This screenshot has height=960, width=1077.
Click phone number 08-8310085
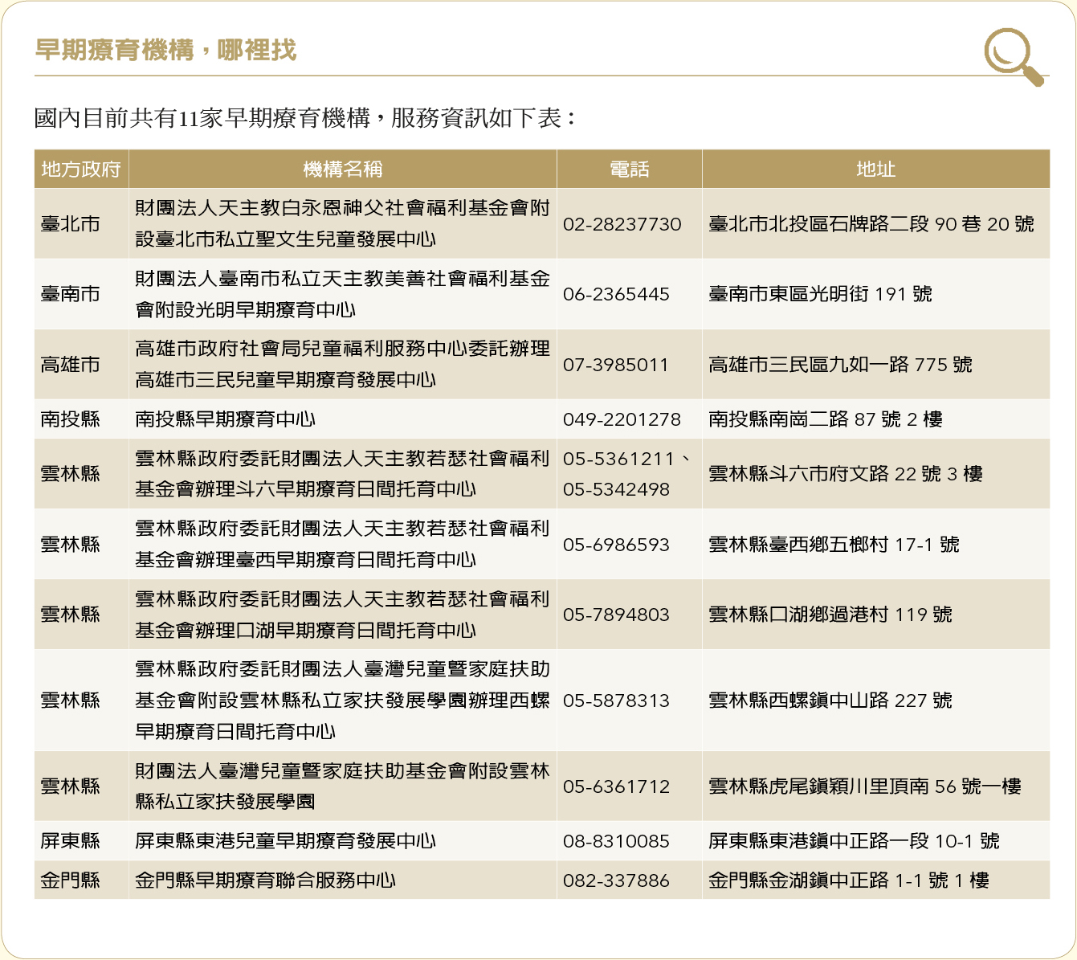pos(616,841)
